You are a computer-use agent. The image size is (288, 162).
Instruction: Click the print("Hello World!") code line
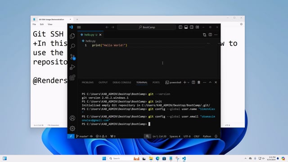click(109, 45)
